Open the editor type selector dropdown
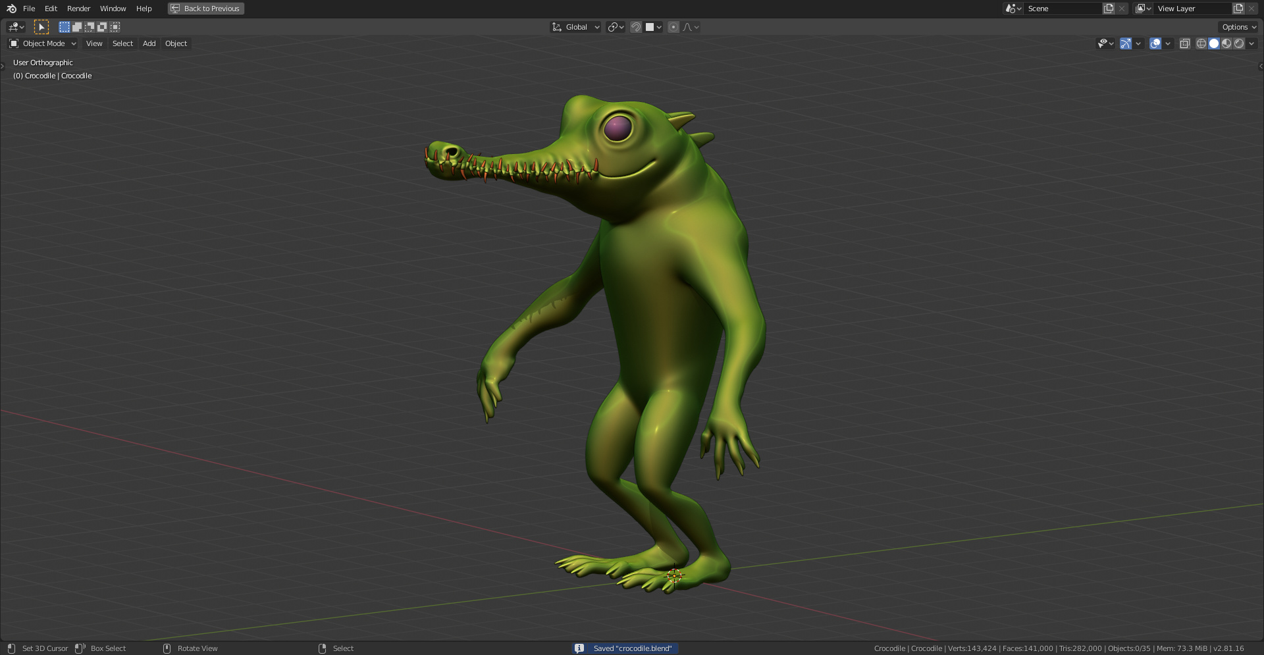 pyautogui.click(x=16, y=27)
